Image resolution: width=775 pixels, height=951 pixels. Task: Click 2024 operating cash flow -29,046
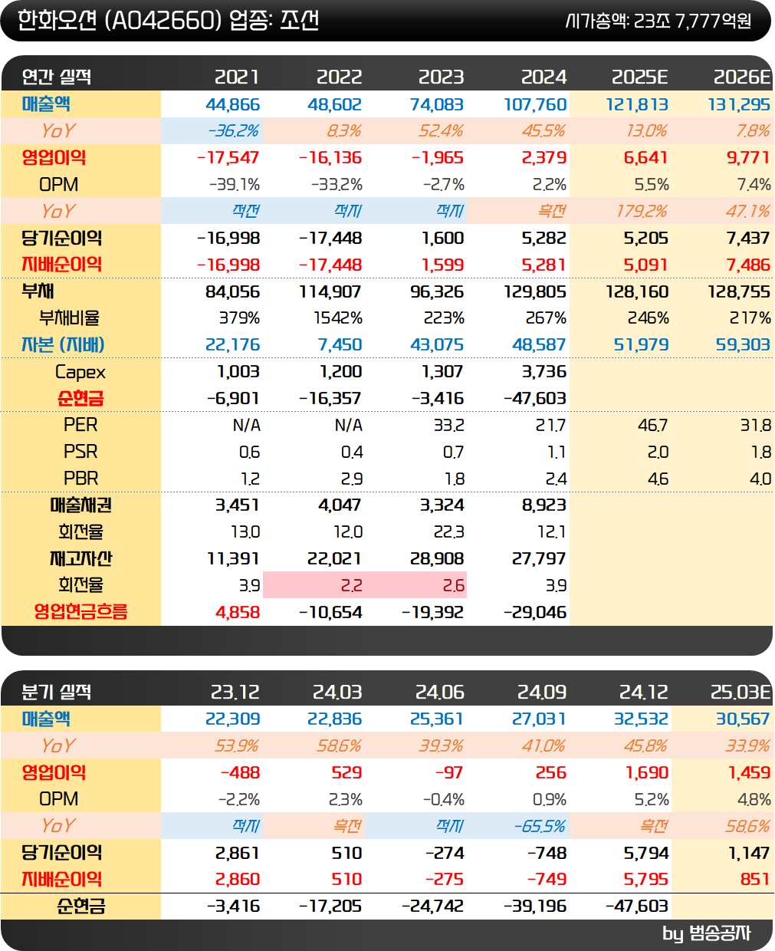tap(535, 613)
